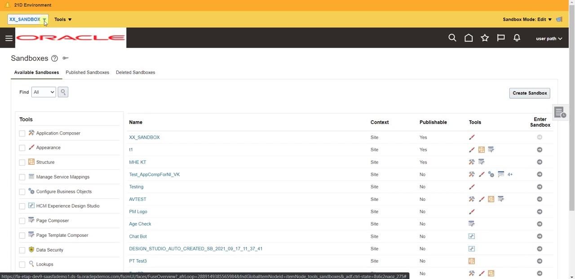Image resolution: width=575 pixels, height=279 pixels.
Task: Check Page Template Composer checkbox
Action: (x=22, y=235)
